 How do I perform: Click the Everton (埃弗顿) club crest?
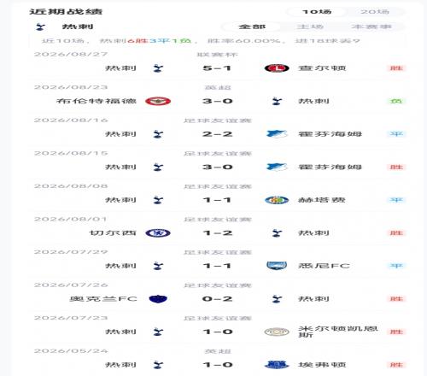[277, 365]
